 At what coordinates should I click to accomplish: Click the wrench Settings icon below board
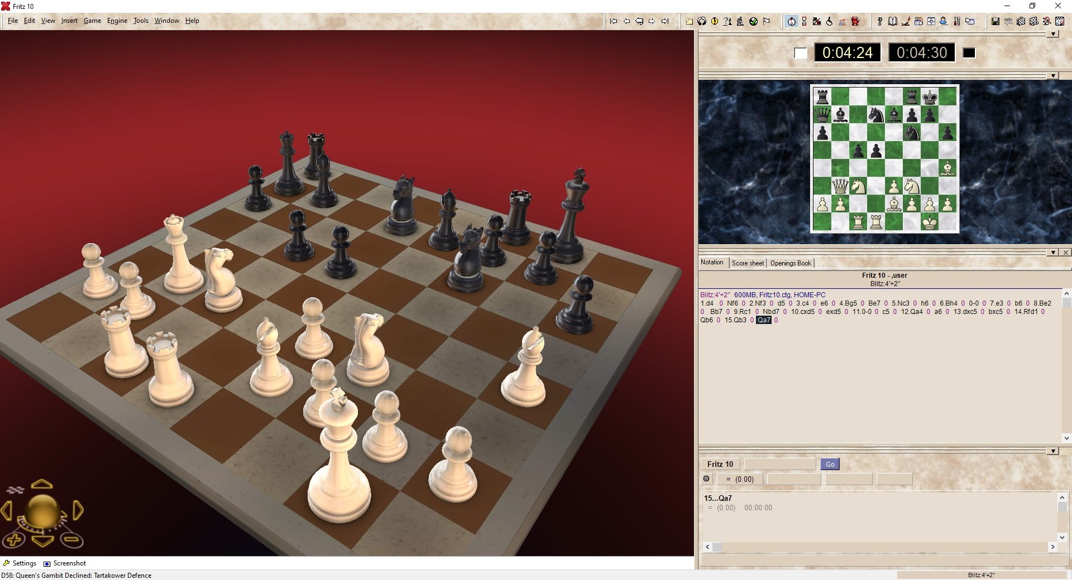point(6,563)
